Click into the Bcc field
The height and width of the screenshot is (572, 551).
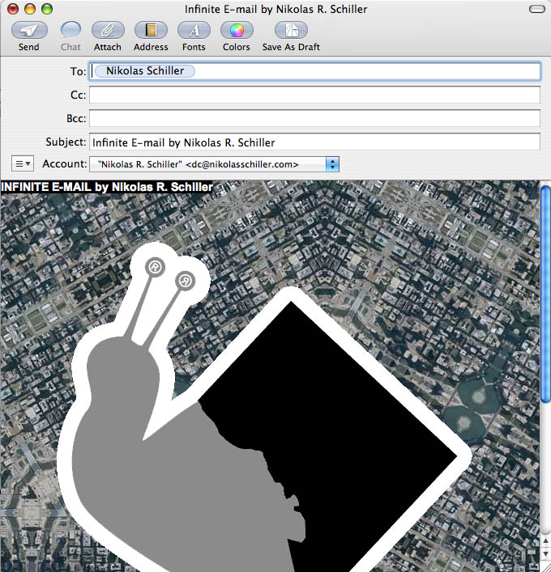pyautogui.click(x=314, y=119)
